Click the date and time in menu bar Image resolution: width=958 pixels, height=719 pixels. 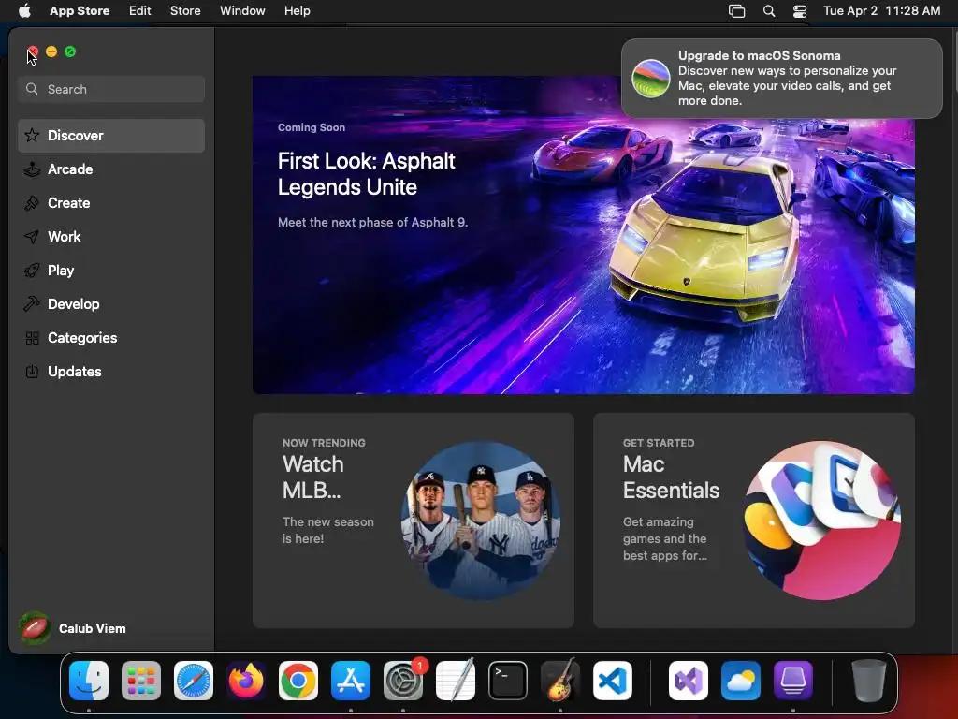[881, 11]
